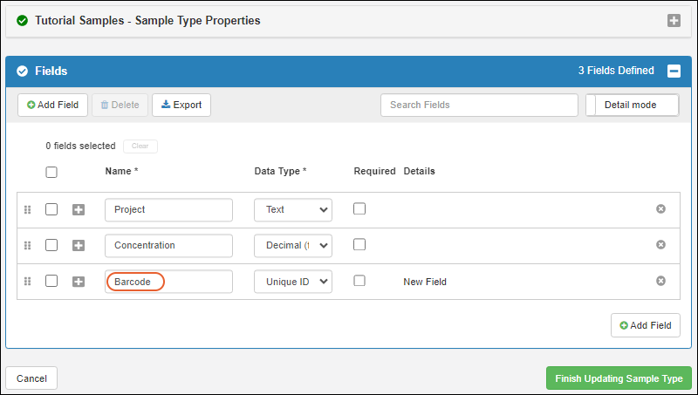Image resolution: width=698 pixels, height=395 pixels.
Task: Expand the Concentration field details
Action: pos(79,246)
